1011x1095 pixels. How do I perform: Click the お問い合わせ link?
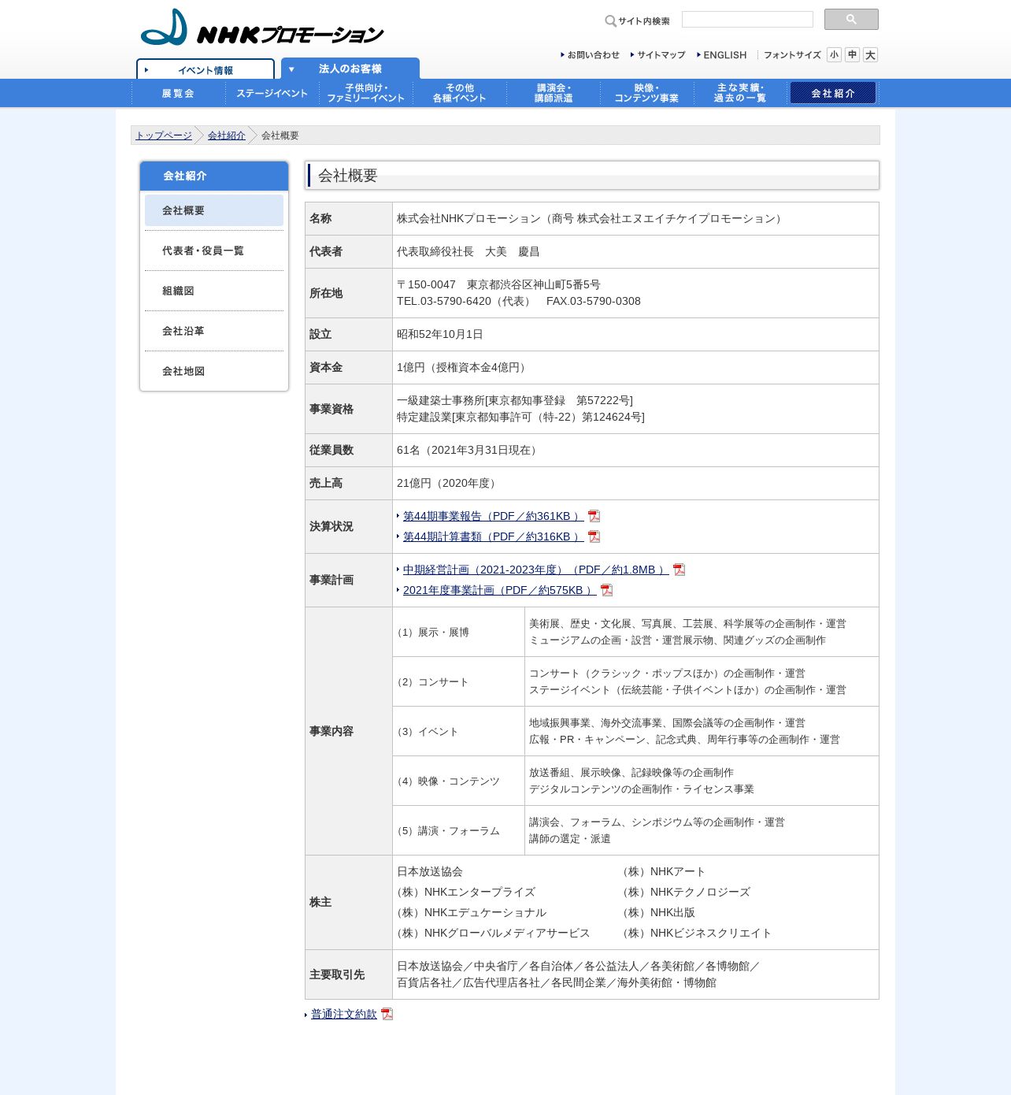pyautogui.click(x=591, y=55)
